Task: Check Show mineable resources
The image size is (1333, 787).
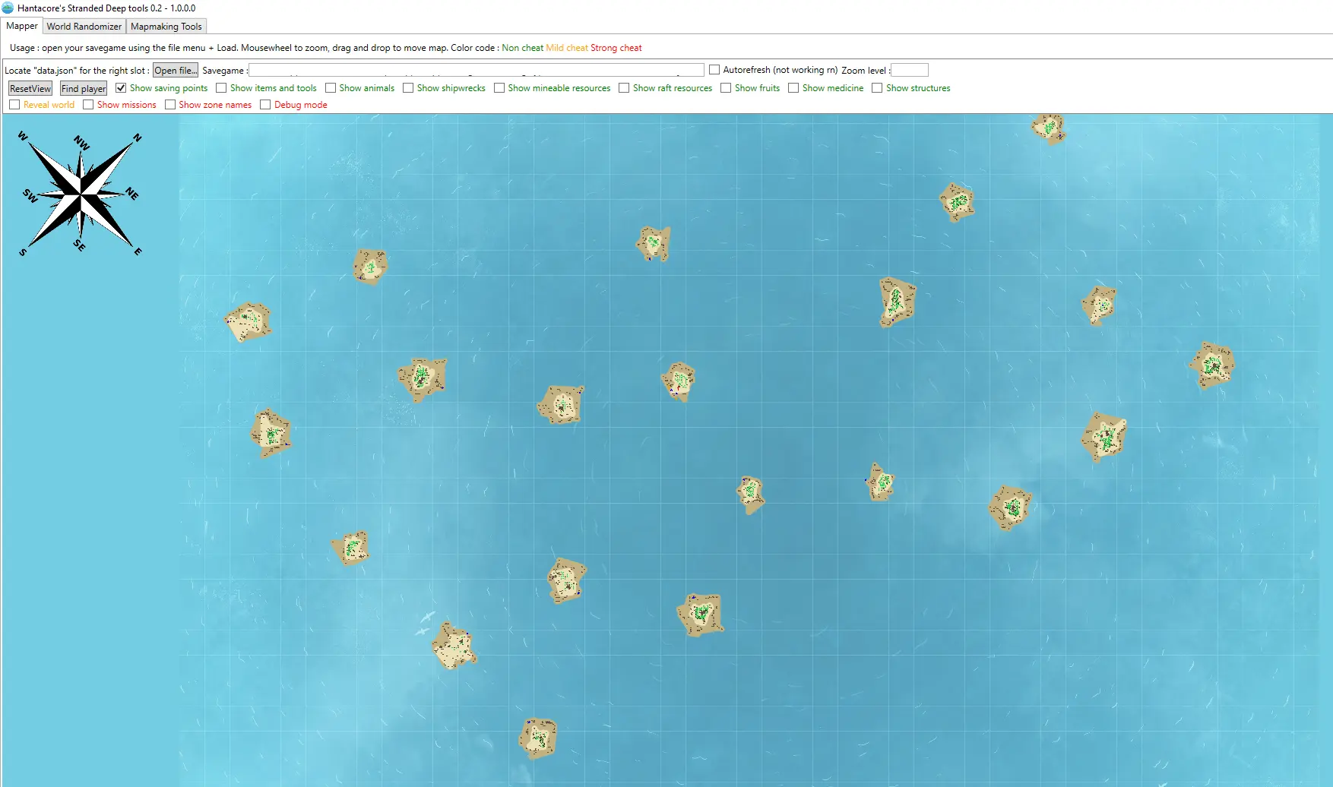Action: pos(499,88)
